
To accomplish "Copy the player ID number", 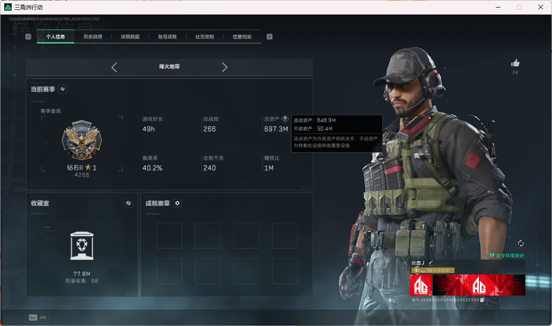I will [x=482, y=300].
